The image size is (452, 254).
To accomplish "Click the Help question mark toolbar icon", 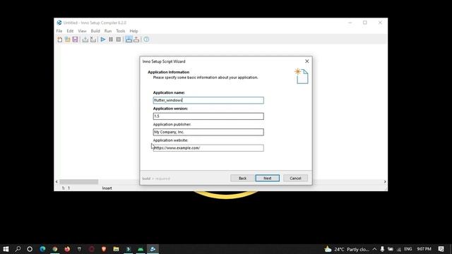I will [x=146, y=40].
